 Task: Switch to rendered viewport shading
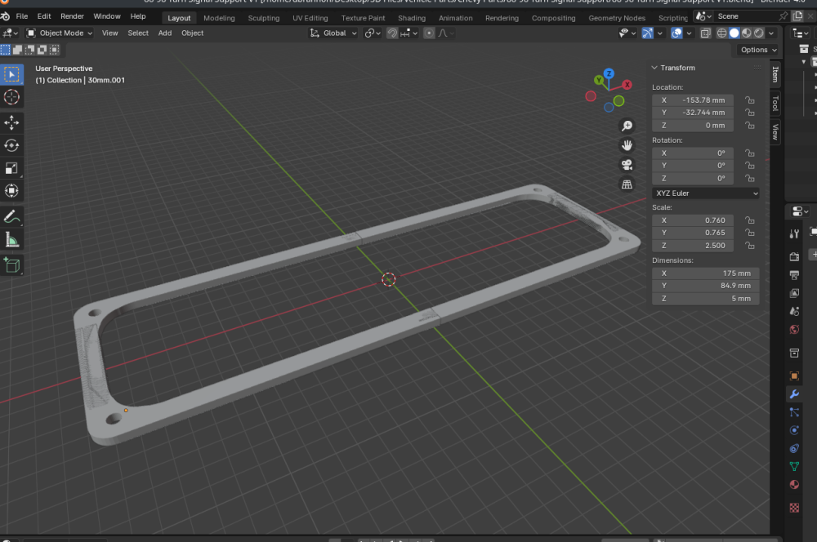point(759,33)
